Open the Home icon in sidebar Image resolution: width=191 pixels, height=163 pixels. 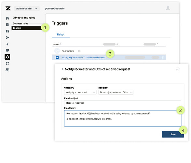tap(7, 18)
